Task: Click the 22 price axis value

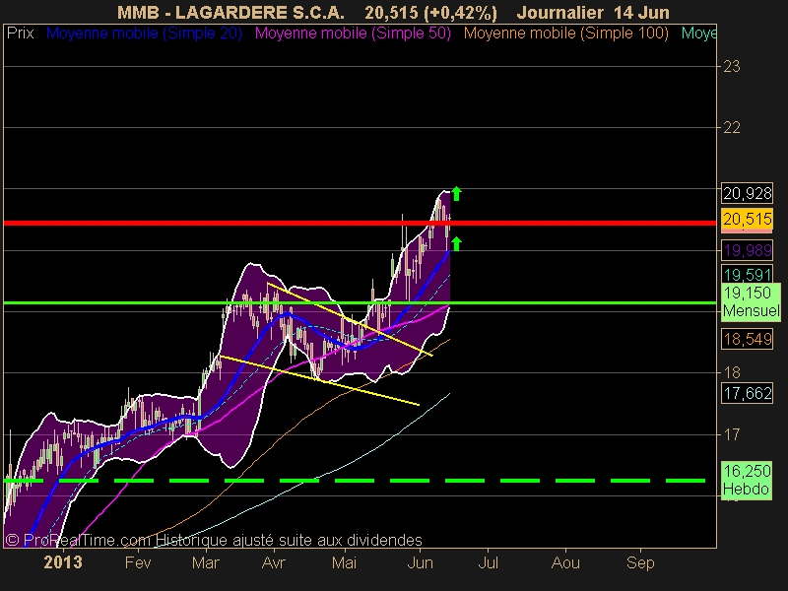Action: point(731,128)
